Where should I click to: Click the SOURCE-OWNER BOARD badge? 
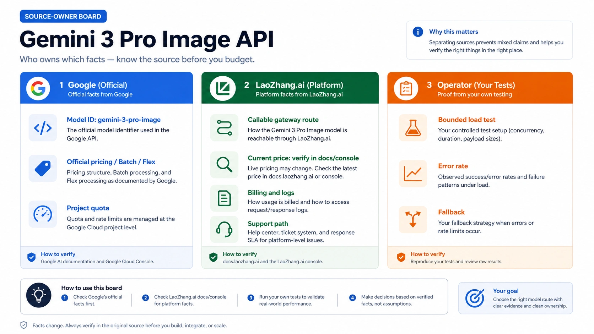(x=63, y=16)
